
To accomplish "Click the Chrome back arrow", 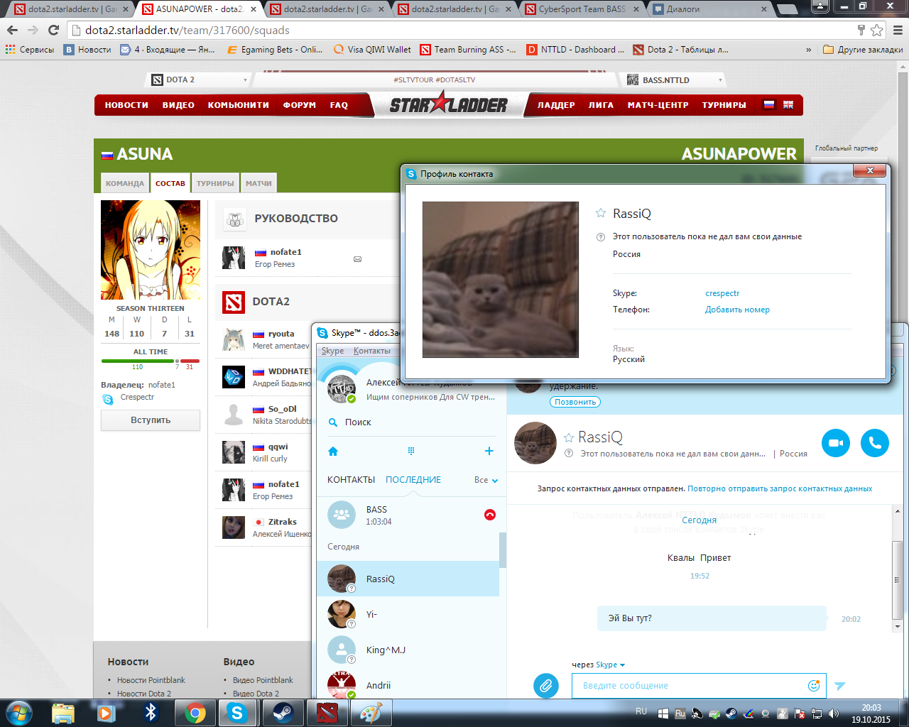I will [13, 31].
